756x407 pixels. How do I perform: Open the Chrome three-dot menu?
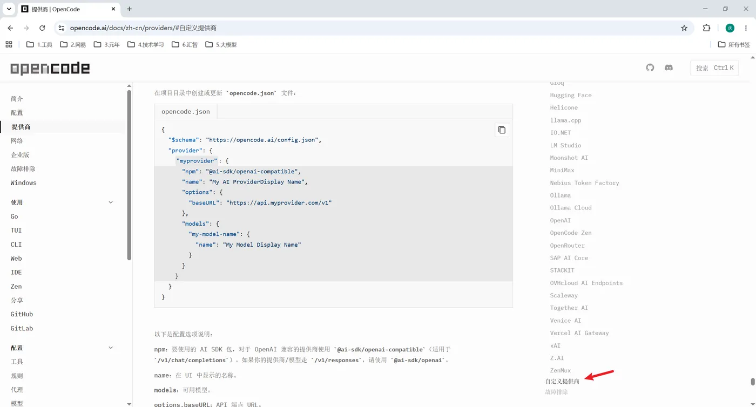(x=746, y=28)
